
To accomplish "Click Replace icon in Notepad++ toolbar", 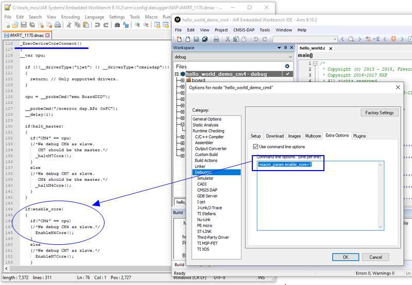I will [x=126, y=25].
